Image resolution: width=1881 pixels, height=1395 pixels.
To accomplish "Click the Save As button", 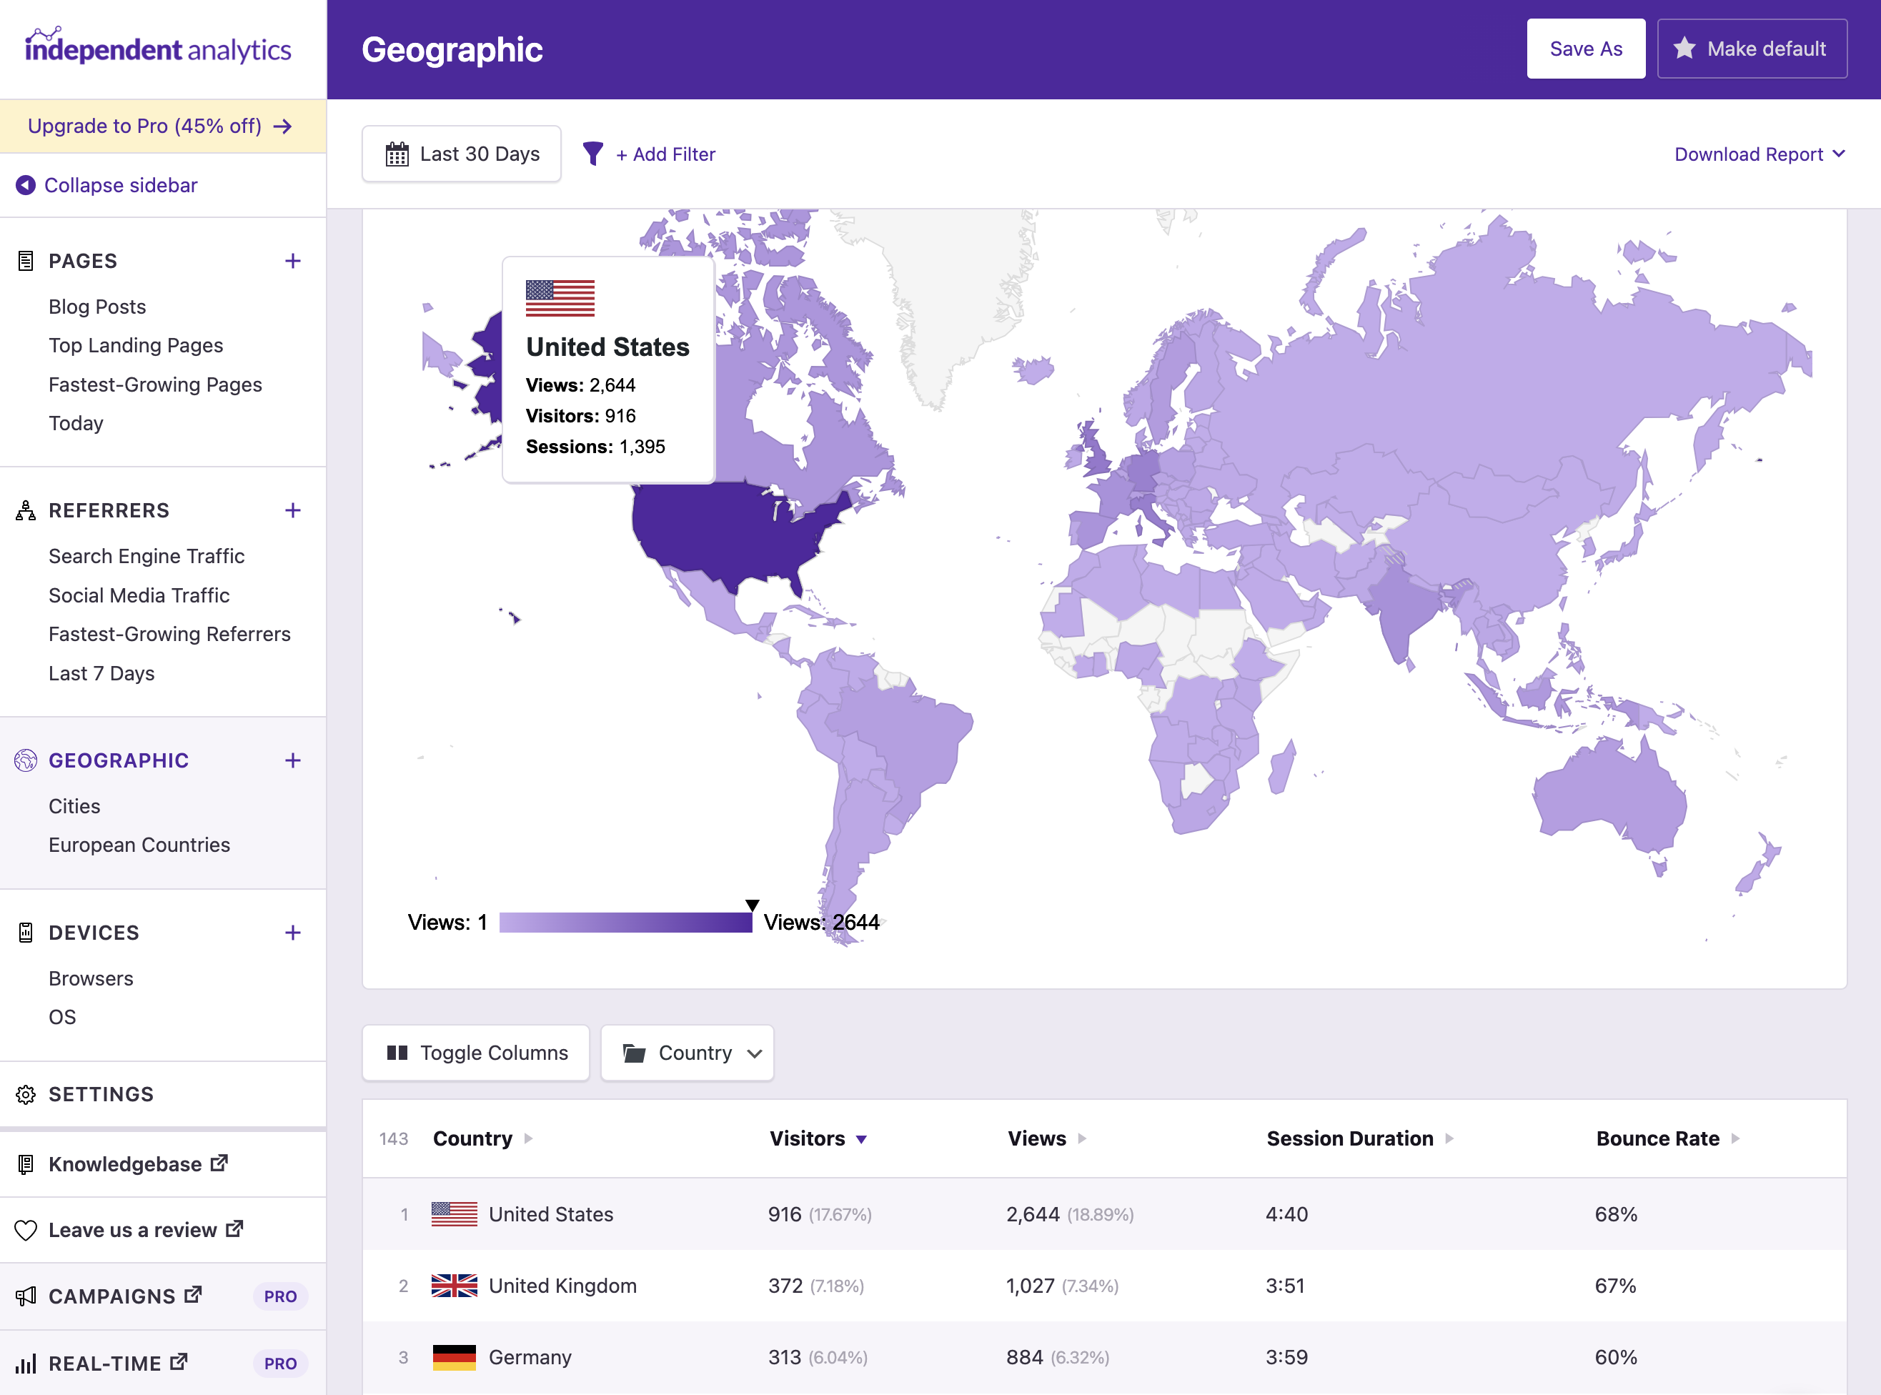I will (x=1585, y=49).
